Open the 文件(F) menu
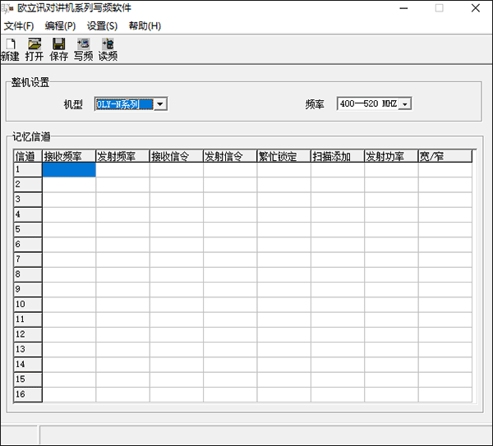 tap(19, 25)
